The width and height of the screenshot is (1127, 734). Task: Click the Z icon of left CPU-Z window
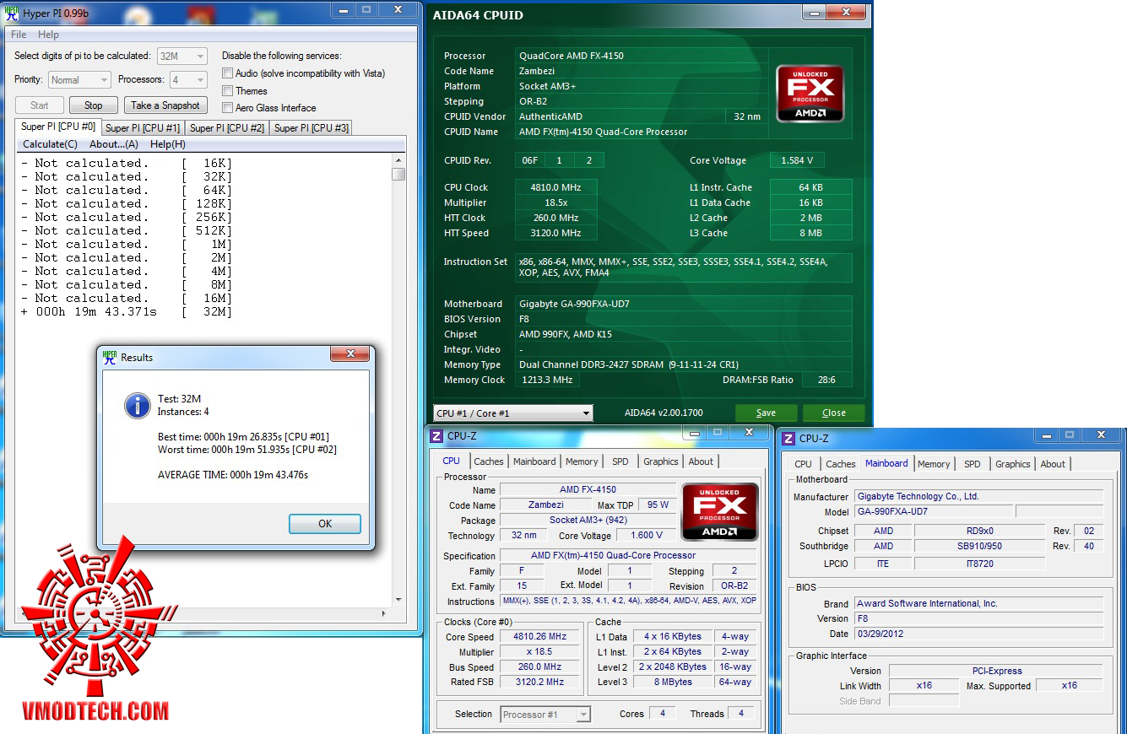(436, 436)
